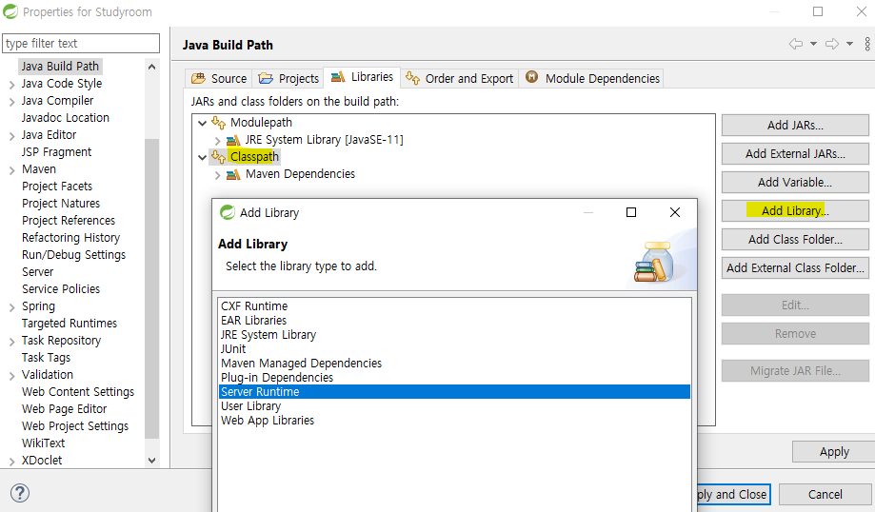Click the Maven Dependencies library icon
Screen dimensions: 875x512
tap(232, 174)
